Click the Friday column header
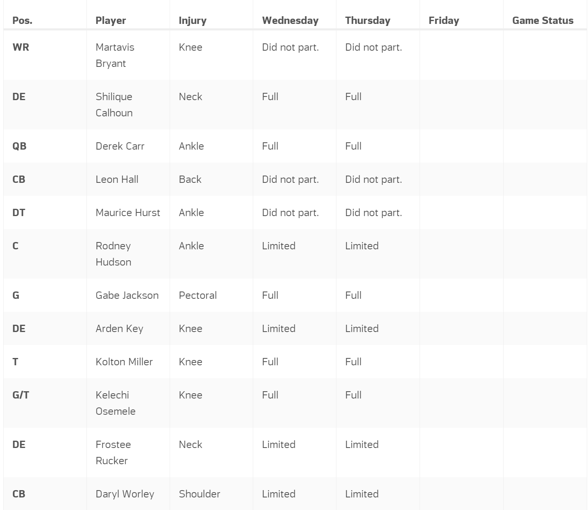Viewport: 588px width, 510px height. pos(444,20)
